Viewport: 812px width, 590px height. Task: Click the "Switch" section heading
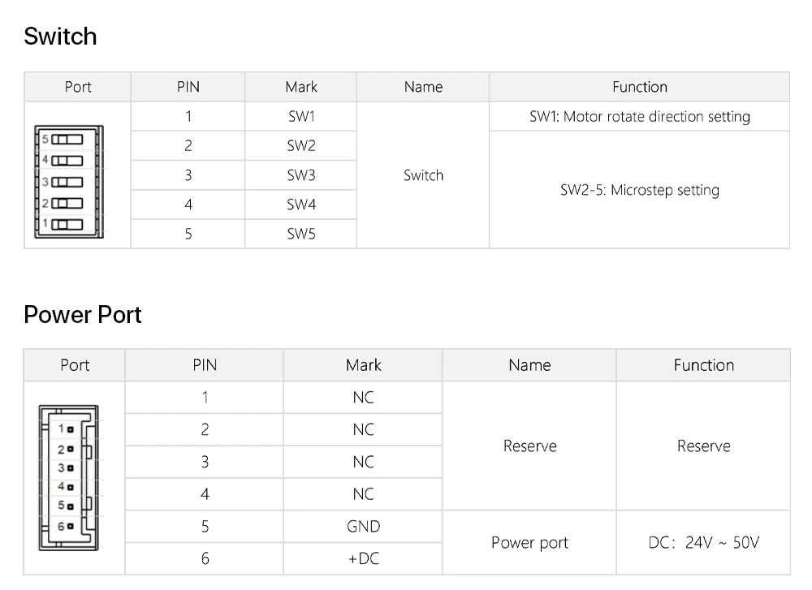click(60, 37)
